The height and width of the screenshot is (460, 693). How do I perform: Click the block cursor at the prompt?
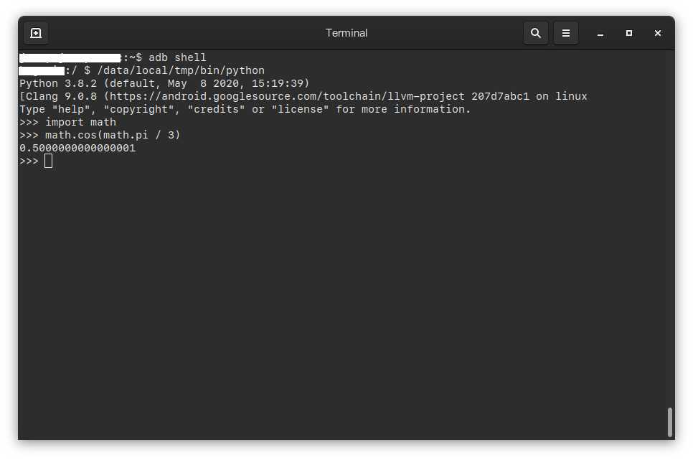click(49, 161)
